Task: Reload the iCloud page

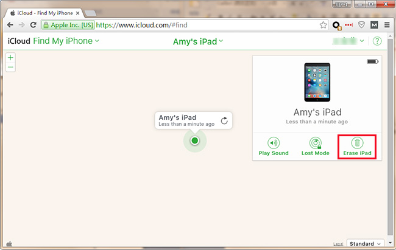Action: tap(33, 25)
